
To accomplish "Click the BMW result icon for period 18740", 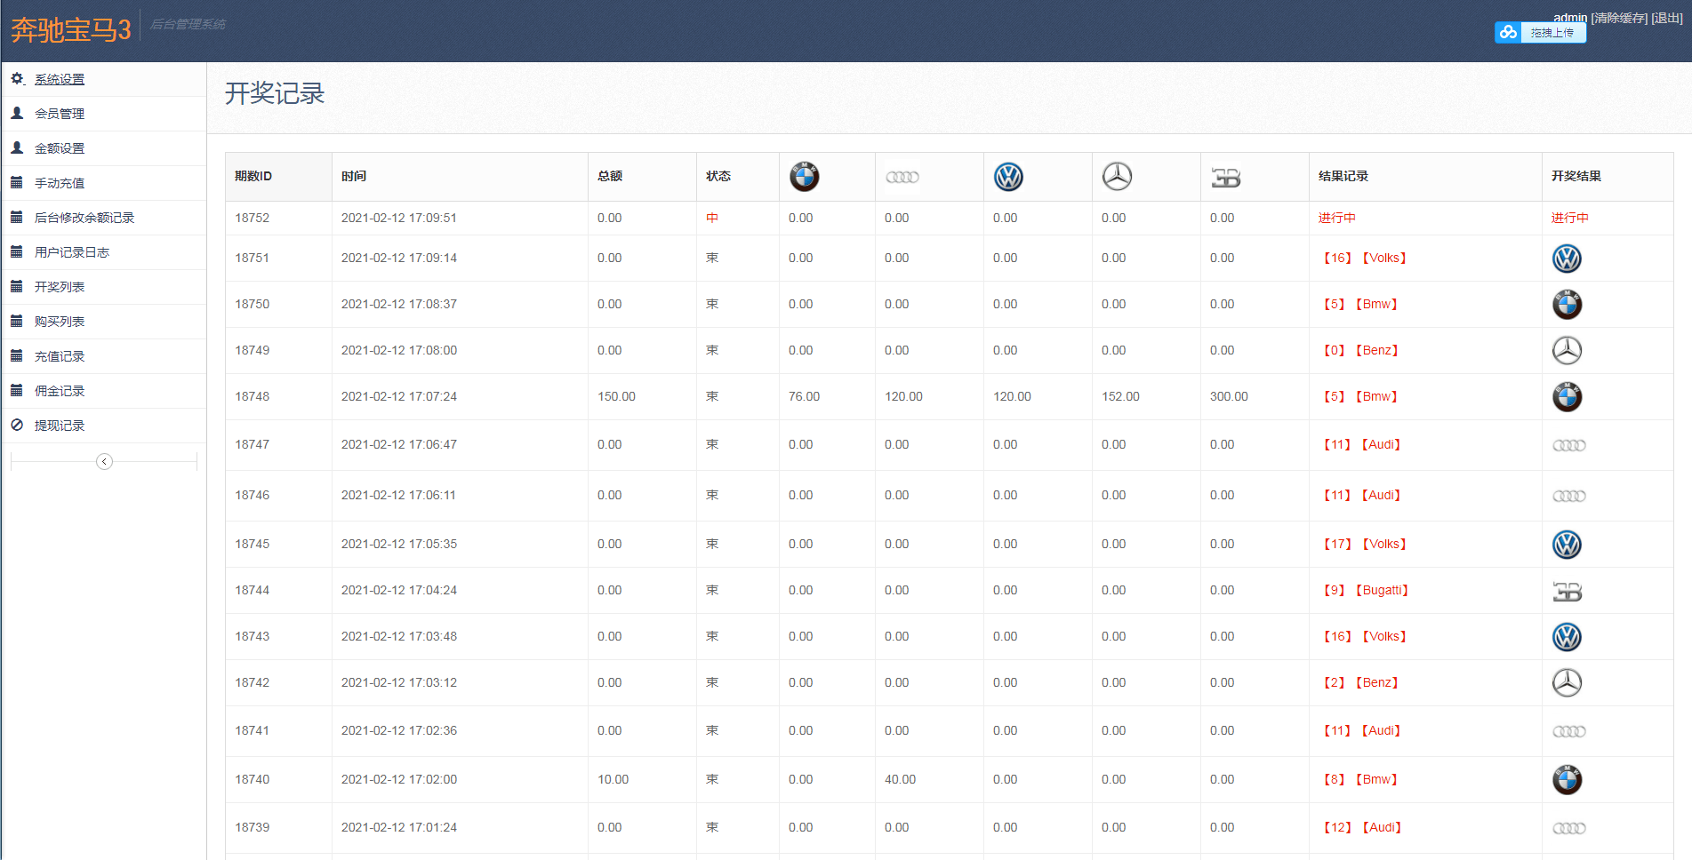I will 1567,780.
